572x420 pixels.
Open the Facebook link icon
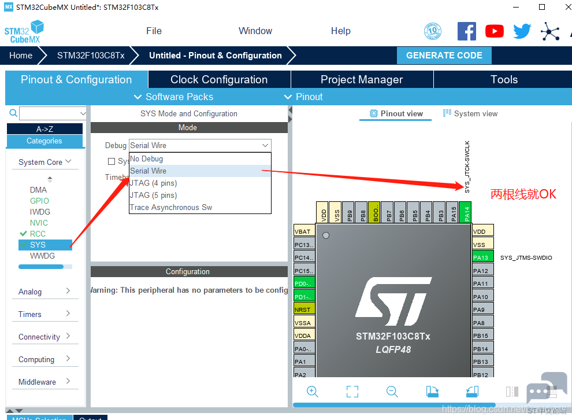467,31
